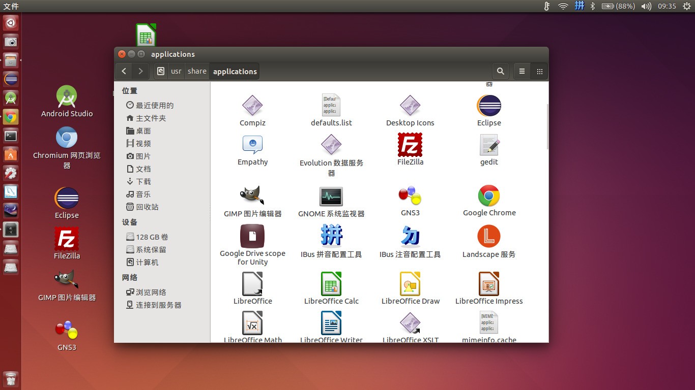Click applications path bar button

coord(235,72)
